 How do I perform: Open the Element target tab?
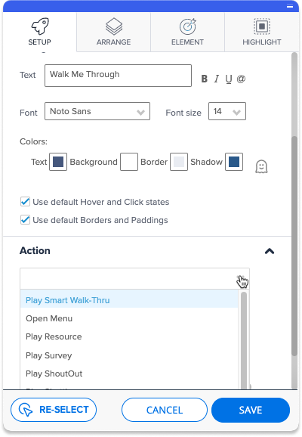click(x=187, y=32)
